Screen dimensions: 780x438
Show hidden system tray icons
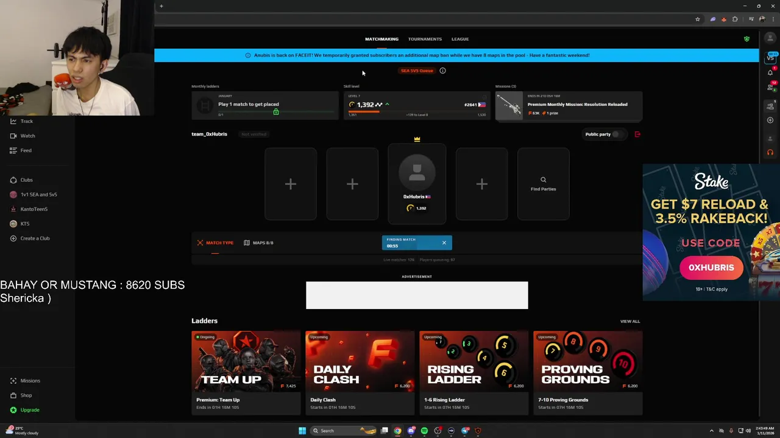711,431
